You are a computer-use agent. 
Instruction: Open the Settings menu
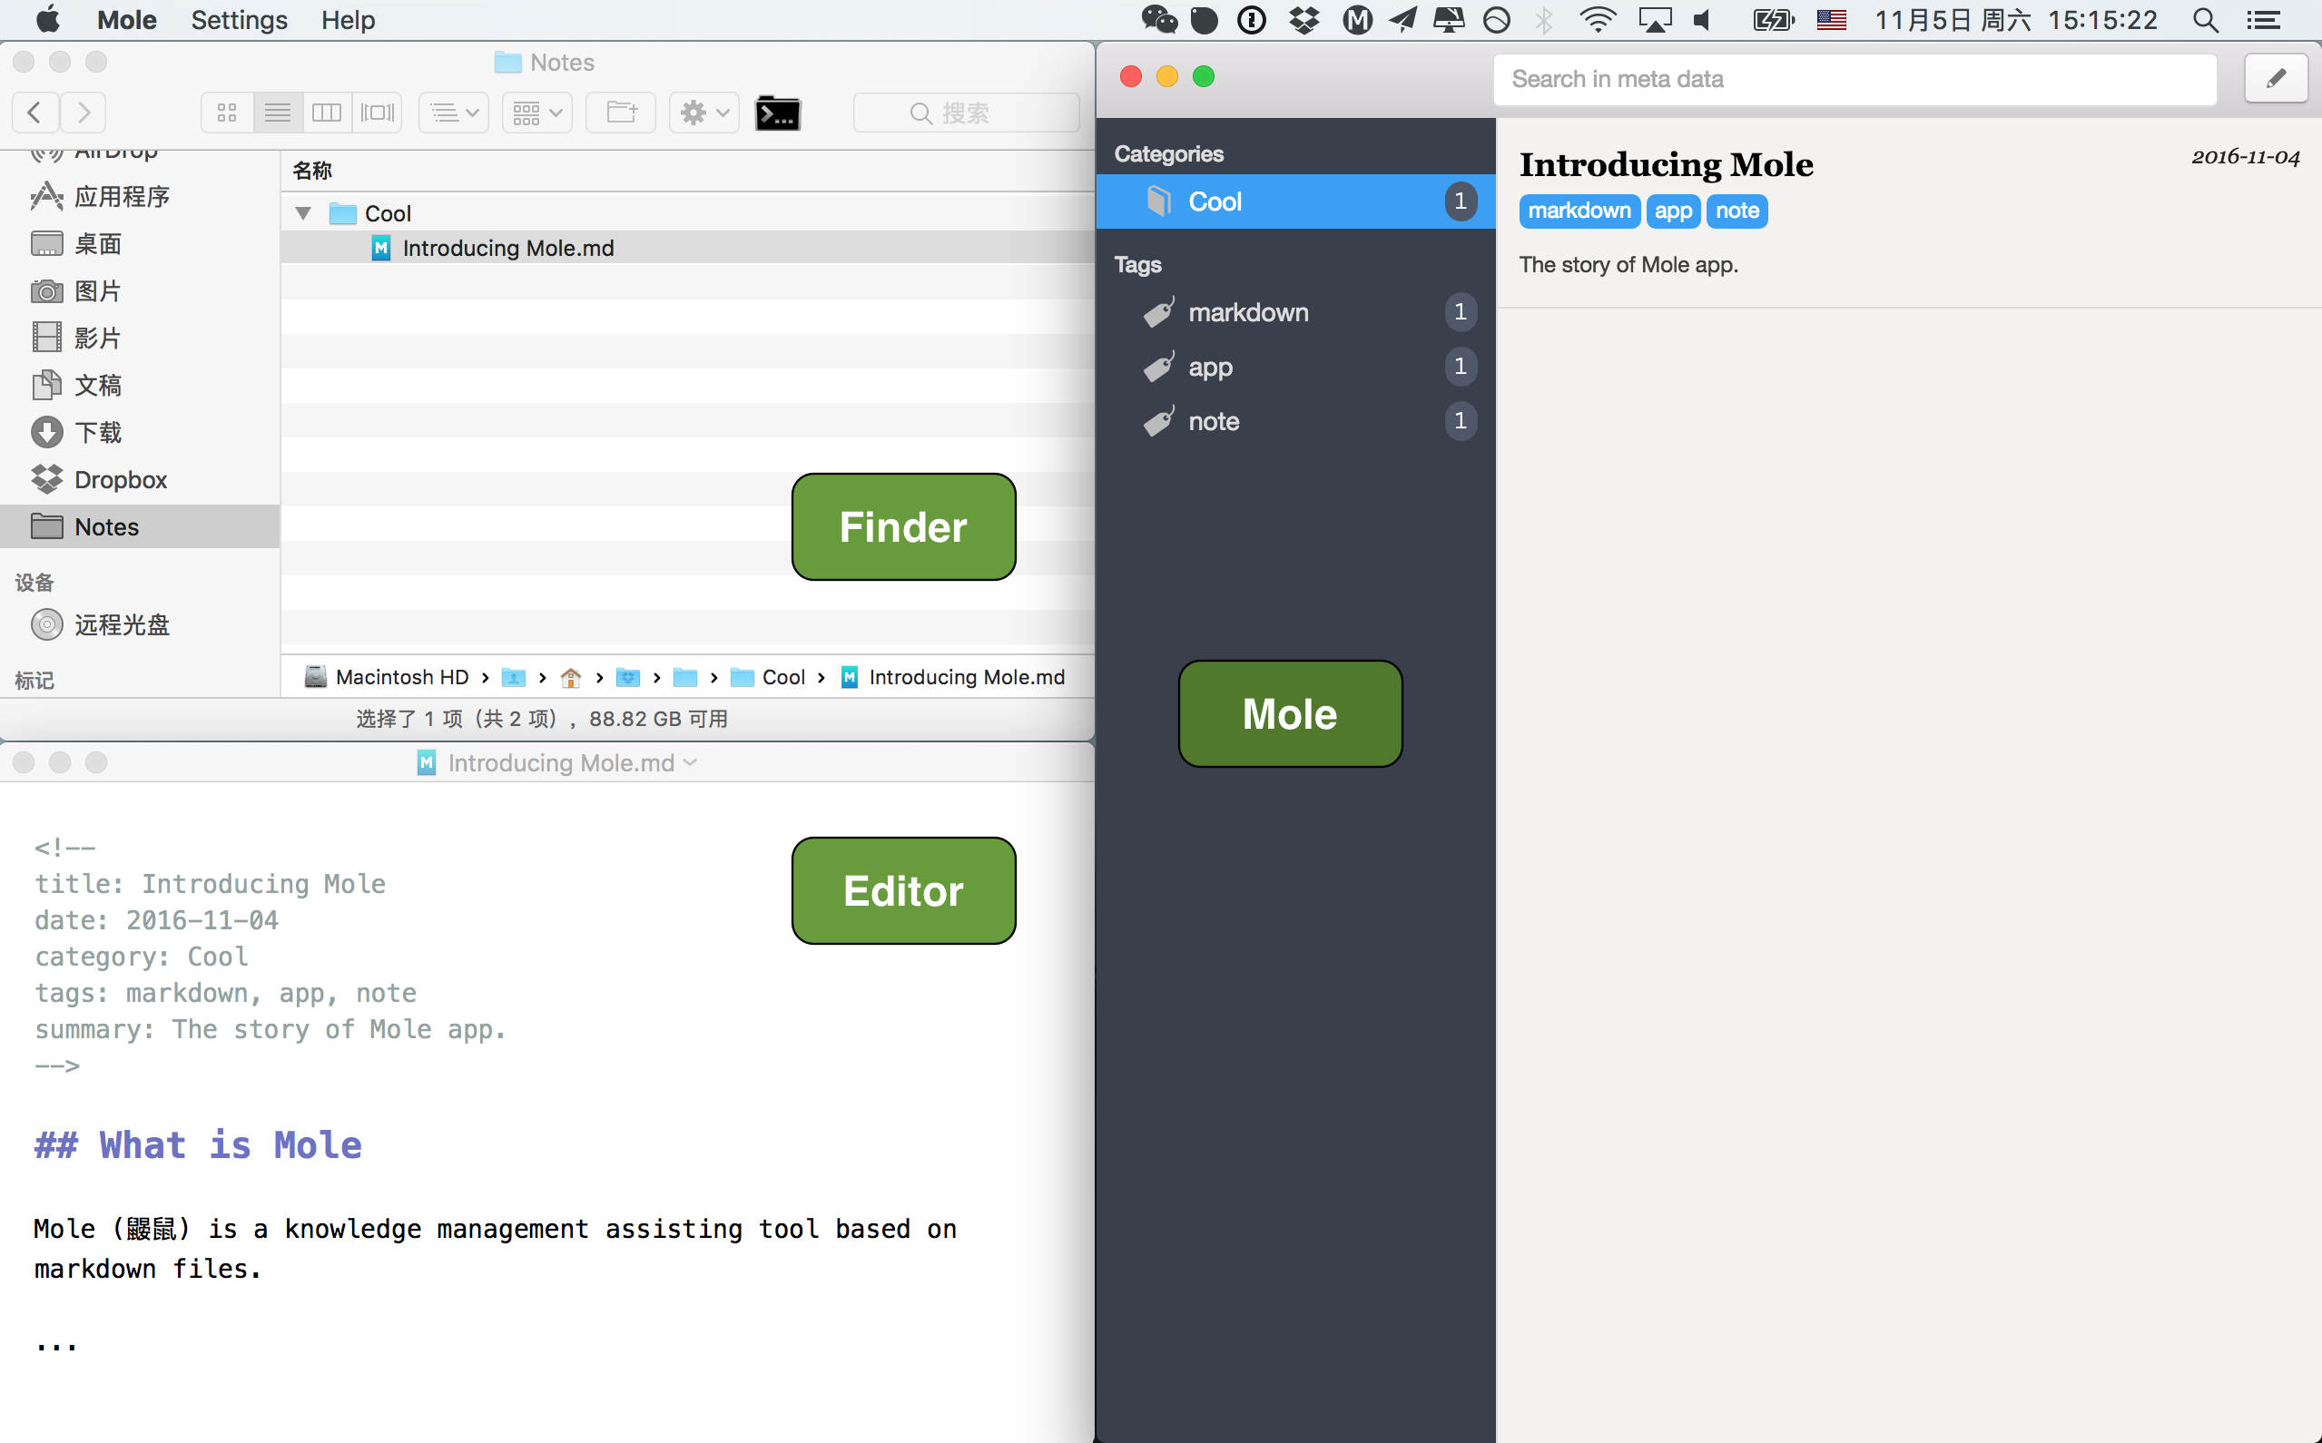click(239, 20)
